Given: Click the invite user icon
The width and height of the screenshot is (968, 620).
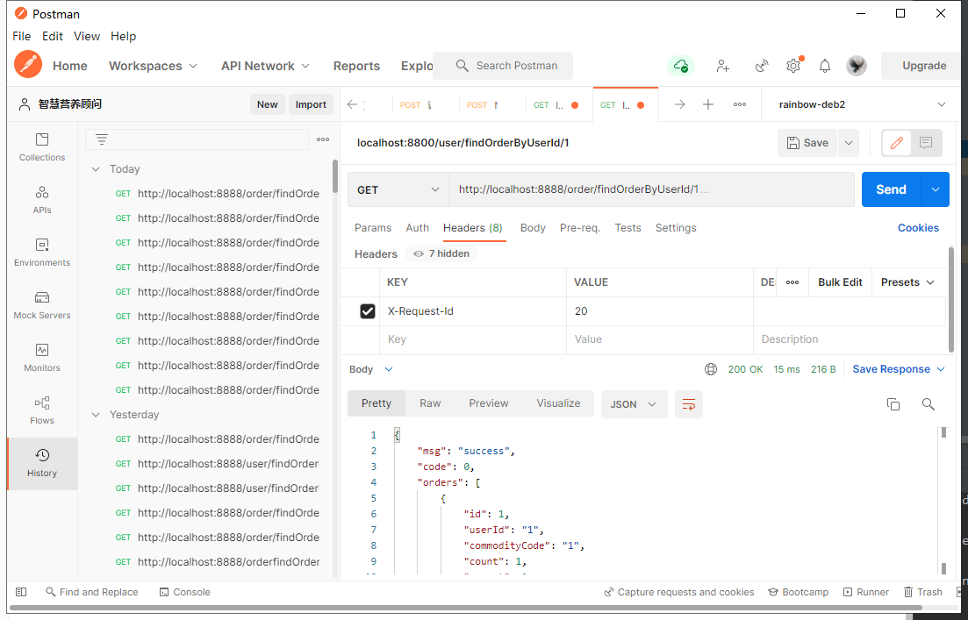Looking at the screenshot, I should click(723, 66).
